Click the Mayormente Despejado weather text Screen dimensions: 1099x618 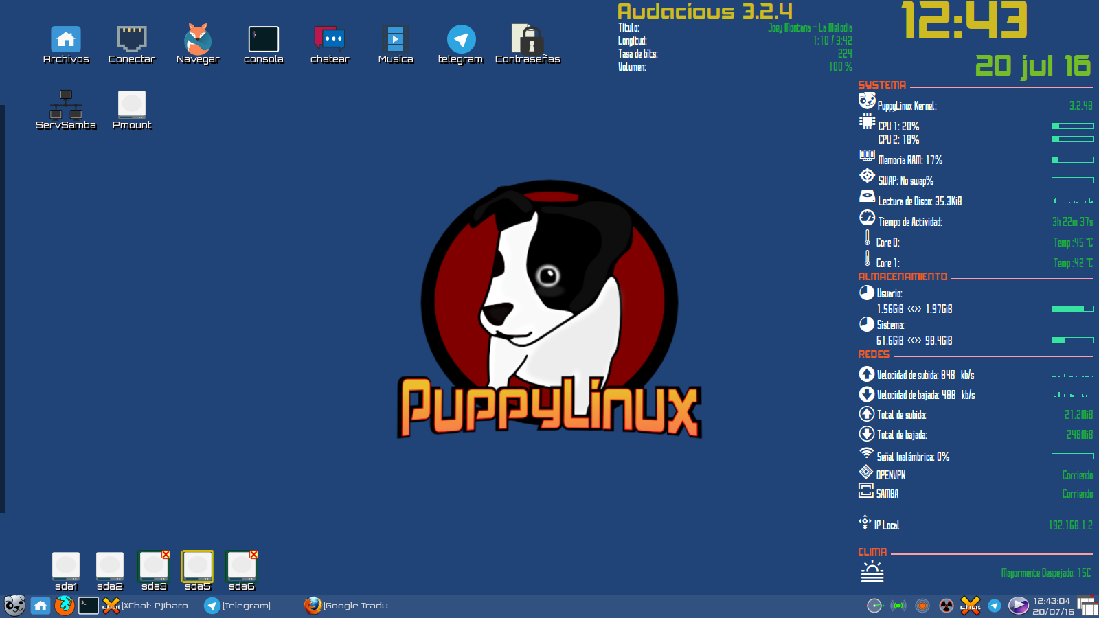[1045, 573]
